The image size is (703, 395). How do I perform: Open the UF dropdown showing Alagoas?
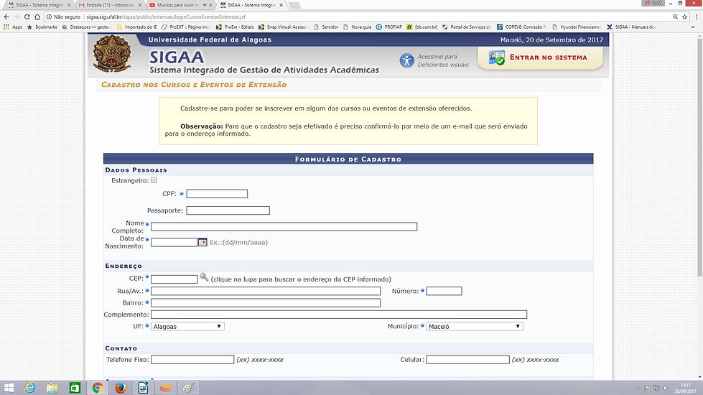[187, 326]
